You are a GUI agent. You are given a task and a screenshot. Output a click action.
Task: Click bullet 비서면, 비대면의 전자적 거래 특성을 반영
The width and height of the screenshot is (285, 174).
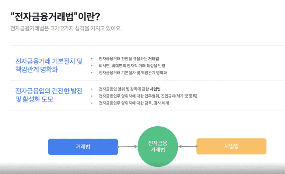click(x=132, y=65)
